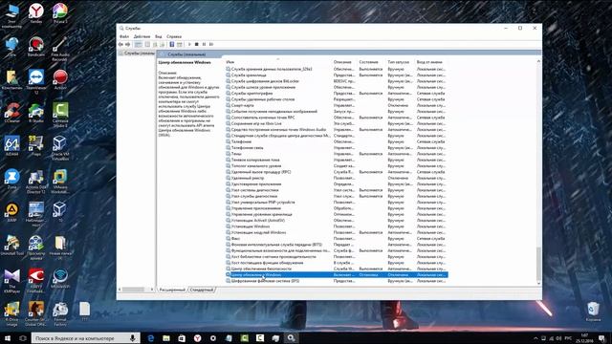Select the Шифрованная файловая система (EFS) service

[x=337, y=281]
